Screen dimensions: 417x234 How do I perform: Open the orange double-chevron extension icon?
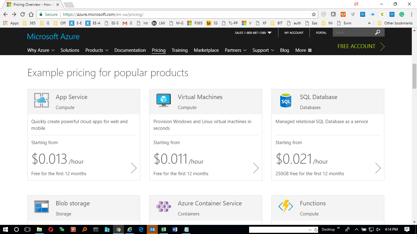(343, 14)
